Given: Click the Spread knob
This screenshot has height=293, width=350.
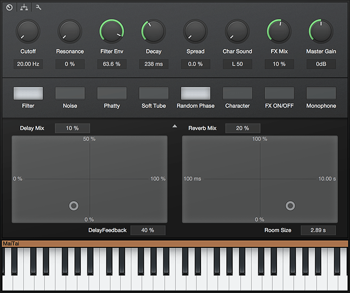Looking at the screenshot, I should point(195,31).
